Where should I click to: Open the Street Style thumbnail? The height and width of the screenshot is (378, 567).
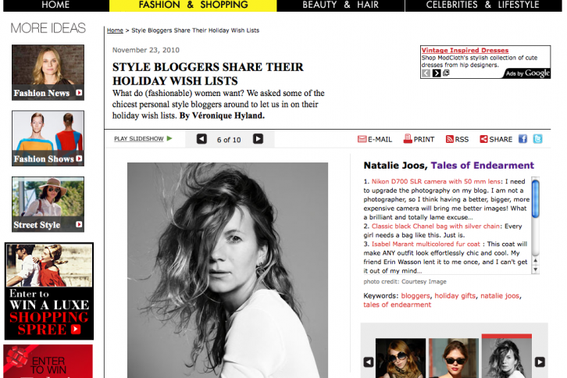(48, 205)
